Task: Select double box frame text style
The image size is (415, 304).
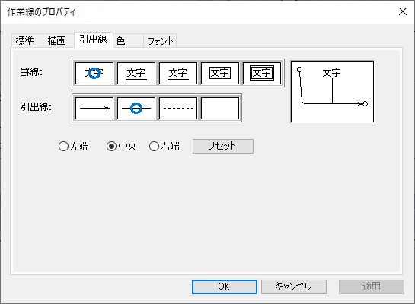Action: pos(261,73)
